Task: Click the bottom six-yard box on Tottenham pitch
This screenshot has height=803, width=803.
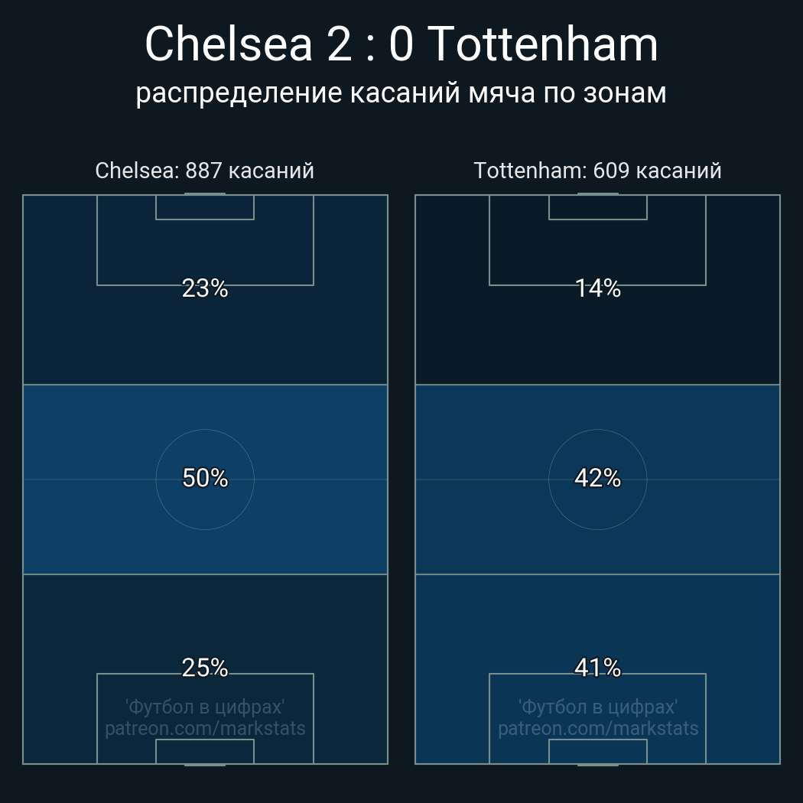Action: pyautogui.click(x=597, y=751)
